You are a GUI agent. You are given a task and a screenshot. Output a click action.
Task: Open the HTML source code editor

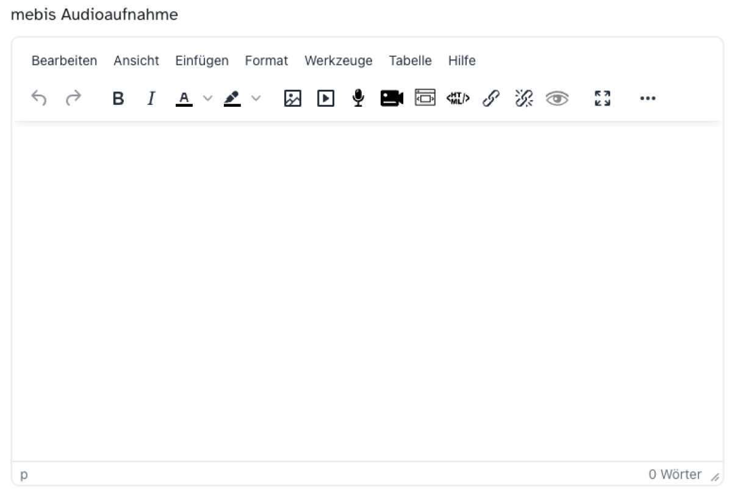458,98
